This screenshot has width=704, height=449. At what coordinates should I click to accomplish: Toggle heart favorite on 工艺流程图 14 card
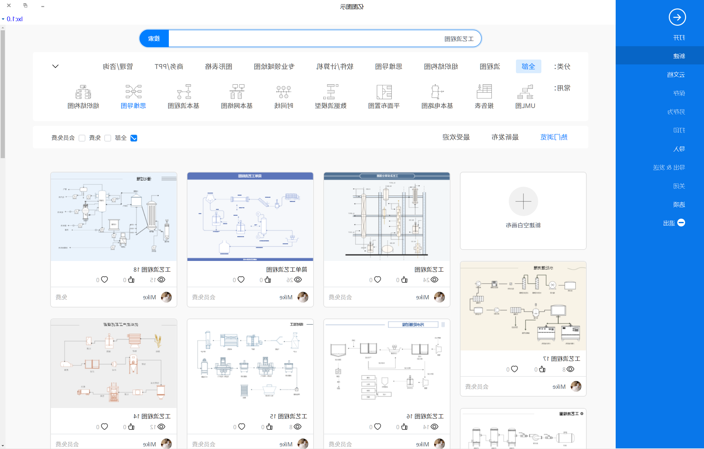click(x=104, y=427)
